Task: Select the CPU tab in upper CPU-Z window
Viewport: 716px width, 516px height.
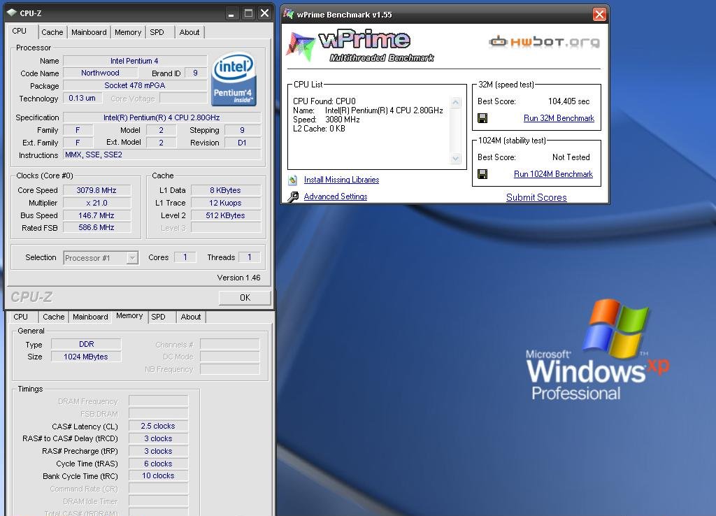Action: [x=19, y=31]
